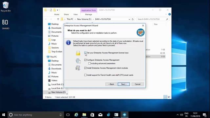Click the Size column header
Viewport: 210px width, 118px height.
[x=156, y=24]
